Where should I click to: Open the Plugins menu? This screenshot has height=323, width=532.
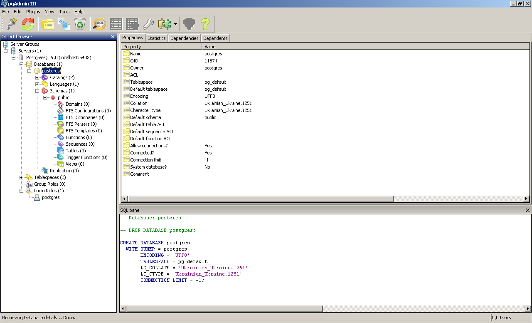[33, 12]
